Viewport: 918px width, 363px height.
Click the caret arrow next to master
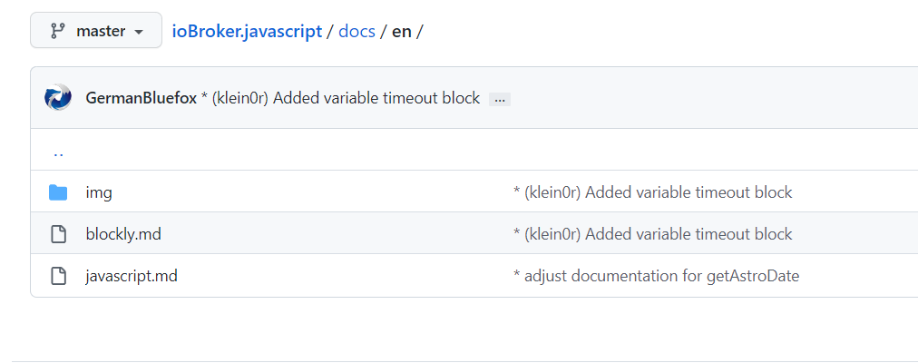(x=139, y=32)
